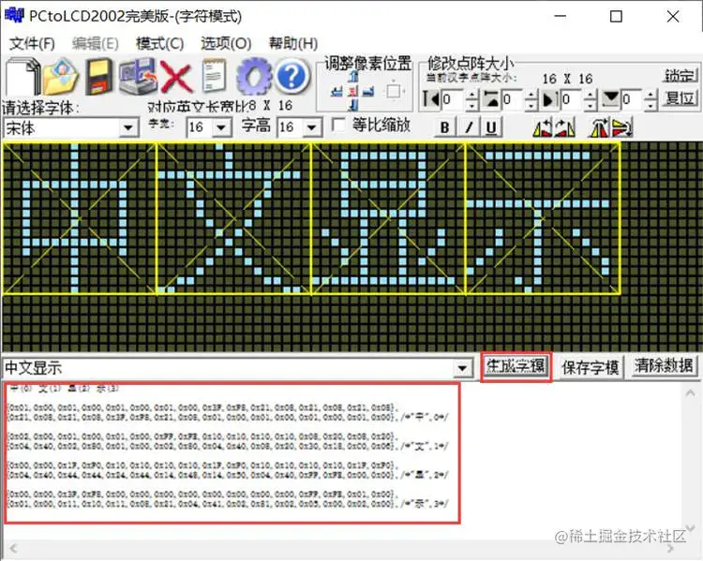
Task: Click the output pane scroll-up arrow
Action: click(690, 393)
